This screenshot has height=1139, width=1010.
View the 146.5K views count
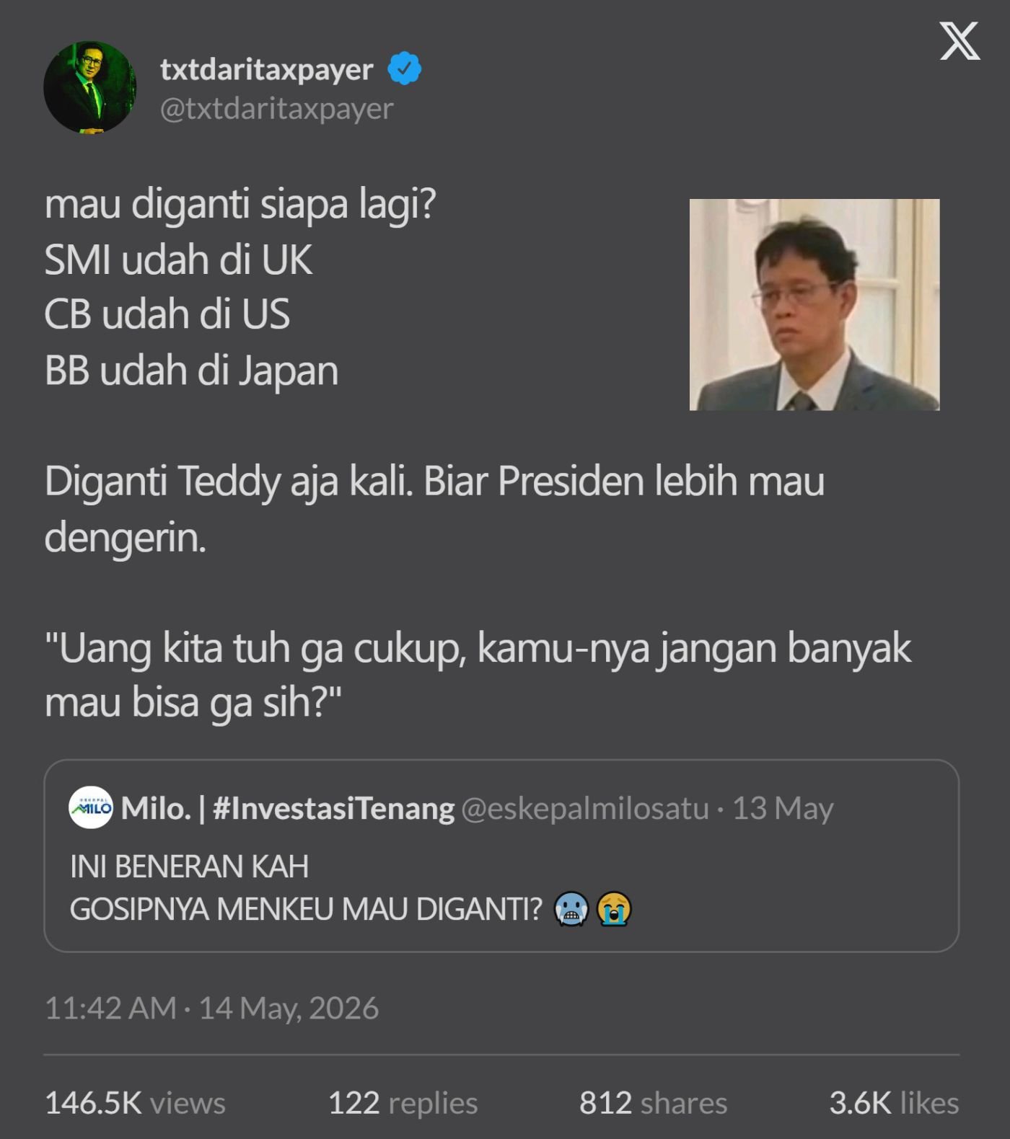pyautogui.click(x=135, y=1103)
